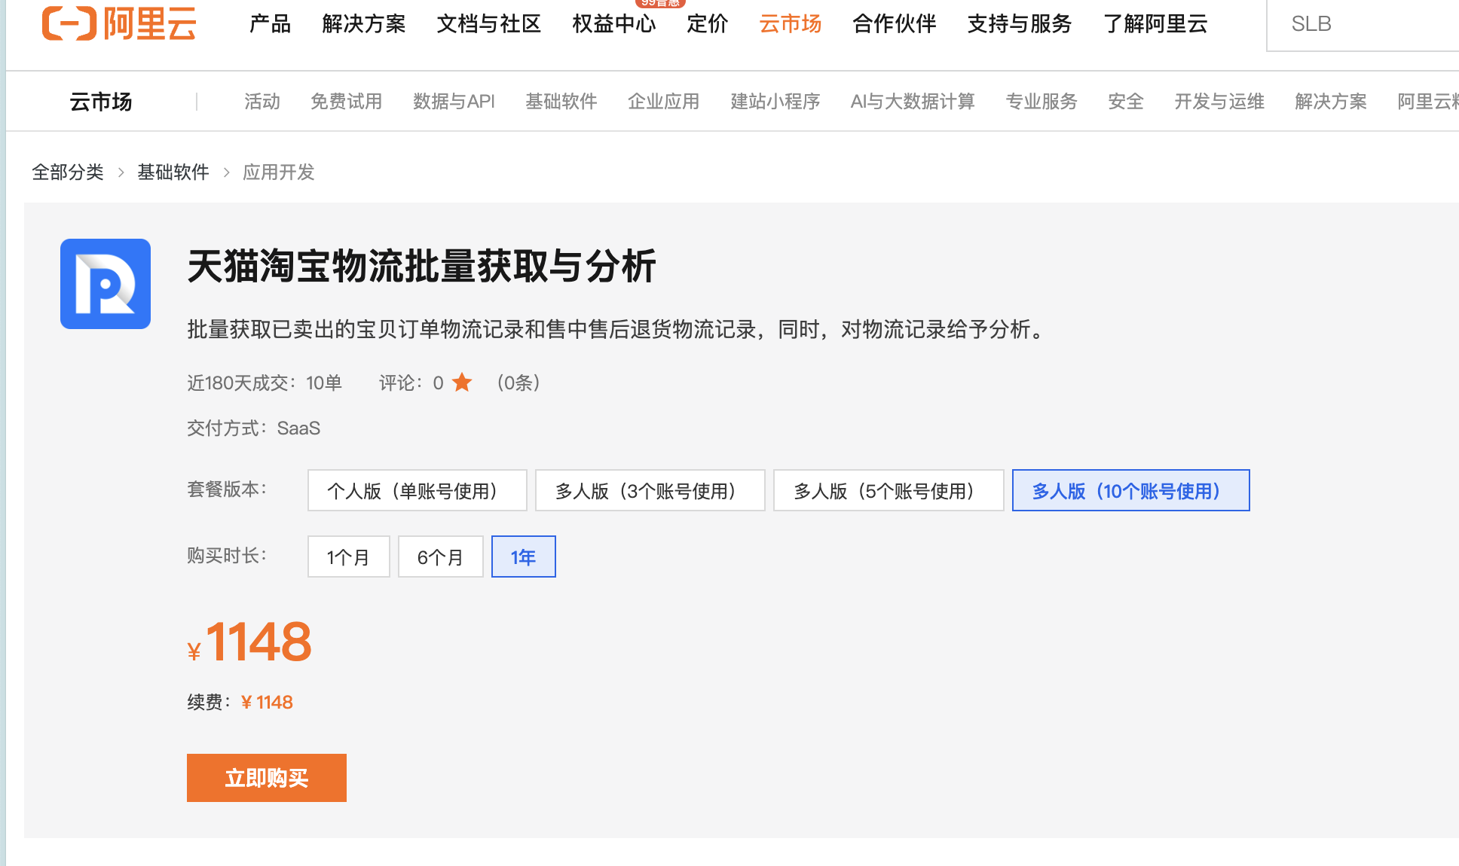This screenshot has width=1459, height=866.
Task: Open the 解决方案 top menu
Action: [364, 24]
